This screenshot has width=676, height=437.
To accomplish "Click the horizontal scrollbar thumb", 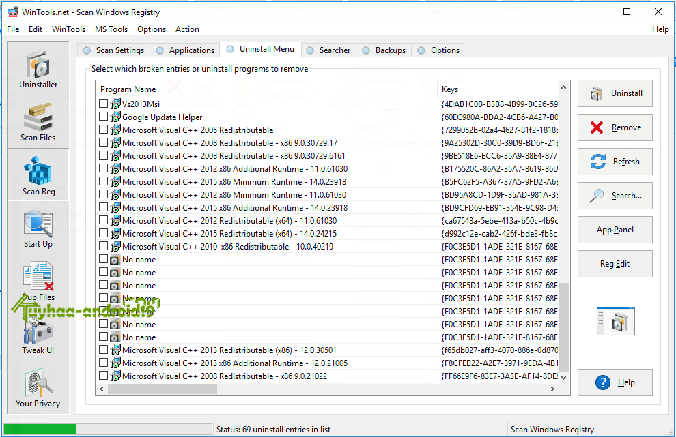I will (162, 389).
